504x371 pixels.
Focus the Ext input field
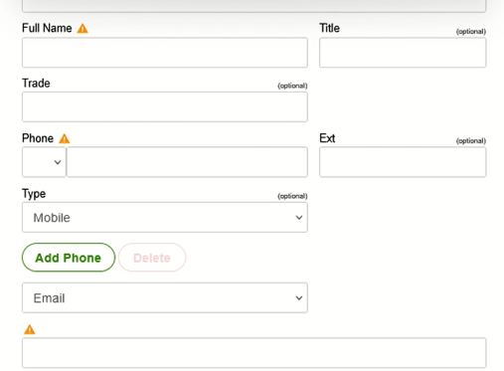403,162
